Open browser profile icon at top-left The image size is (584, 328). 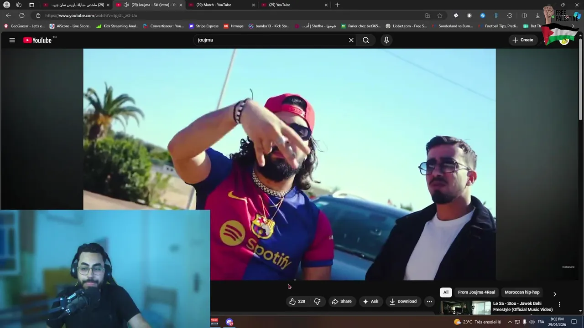[6, 5]
